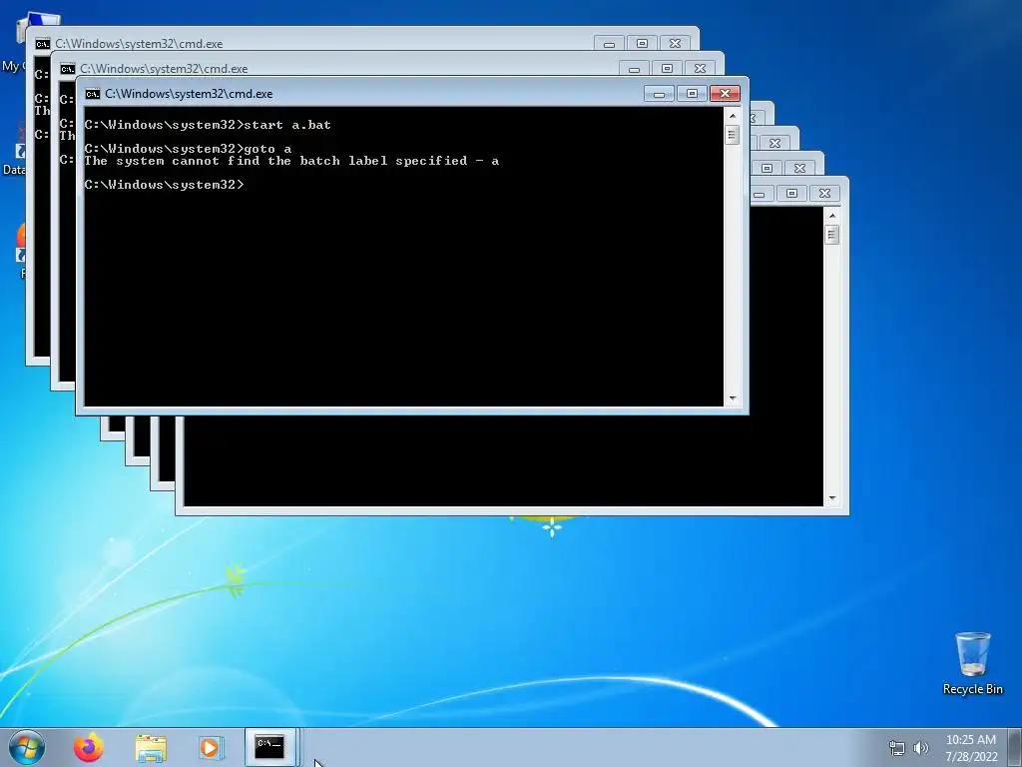Click scrollbar thumb of lowest right cmd window

831,234
